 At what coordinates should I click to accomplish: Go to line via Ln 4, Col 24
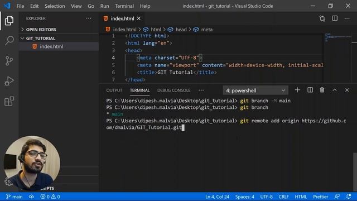pos(217,197)
